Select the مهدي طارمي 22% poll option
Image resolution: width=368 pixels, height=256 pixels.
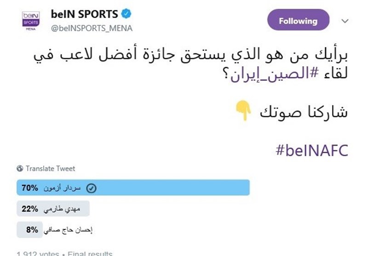pyautogui.click(x=53, y=209)
